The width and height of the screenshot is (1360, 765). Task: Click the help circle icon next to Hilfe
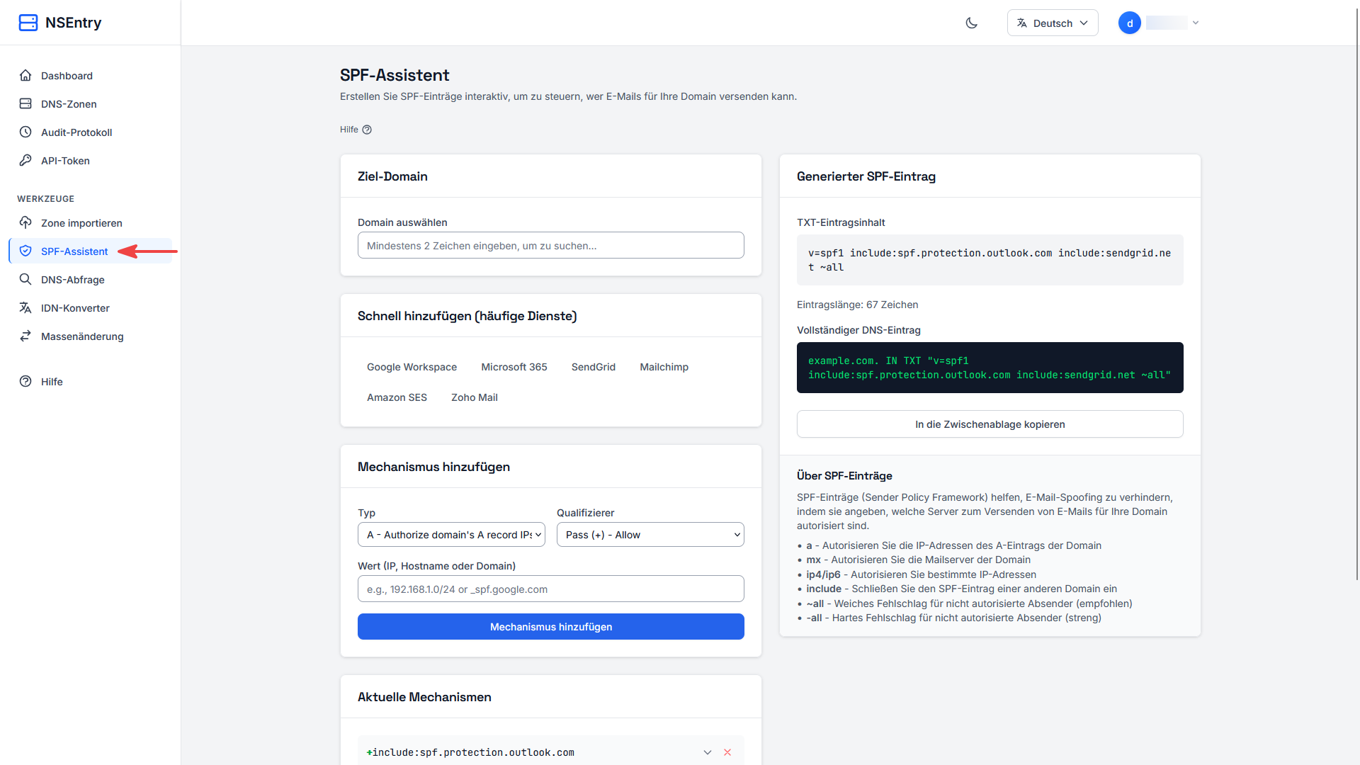click(367, 130)
